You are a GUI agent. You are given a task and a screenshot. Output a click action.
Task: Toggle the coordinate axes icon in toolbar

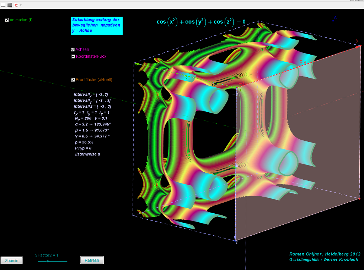[x=3, y=5]
